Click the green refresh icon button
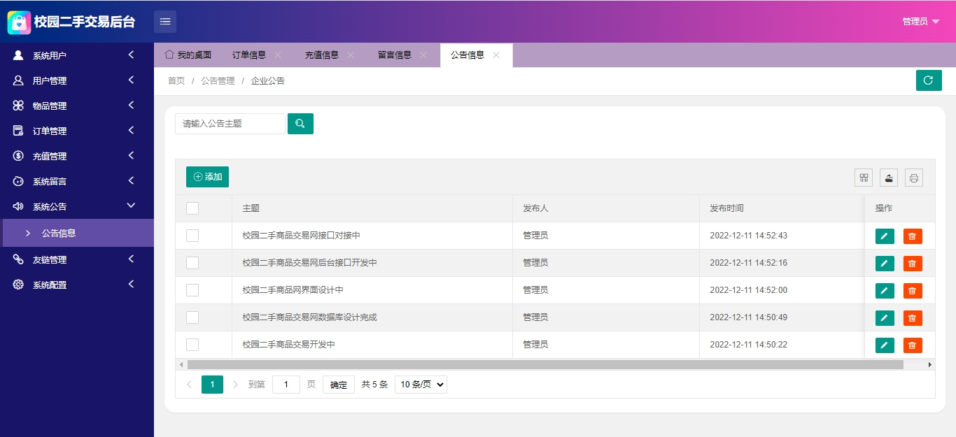The height and width of the screenshot is (437, 956). tap(929, 80)
